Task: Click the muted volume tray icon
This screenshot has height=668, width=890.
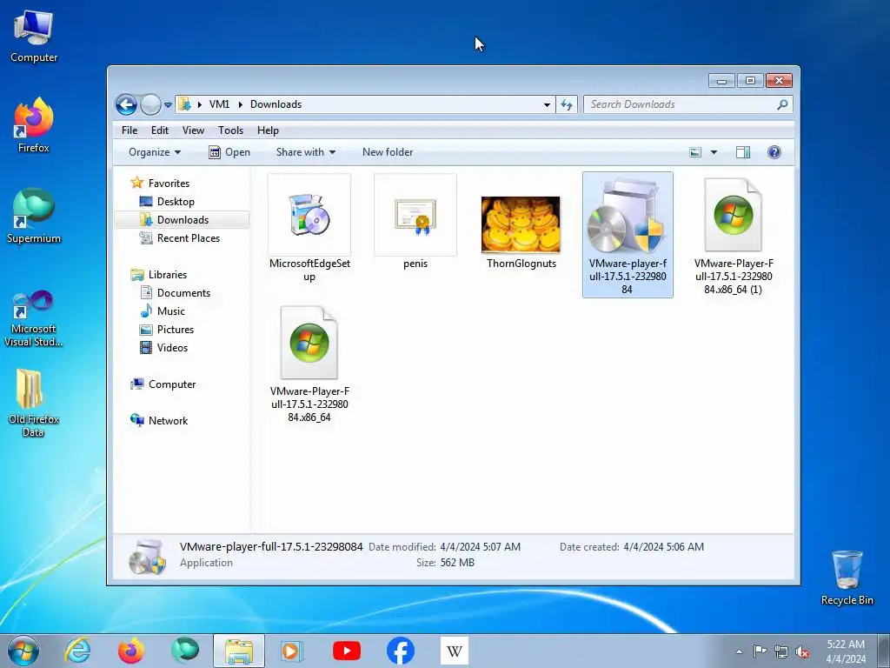Action: (x=802, y=652)
